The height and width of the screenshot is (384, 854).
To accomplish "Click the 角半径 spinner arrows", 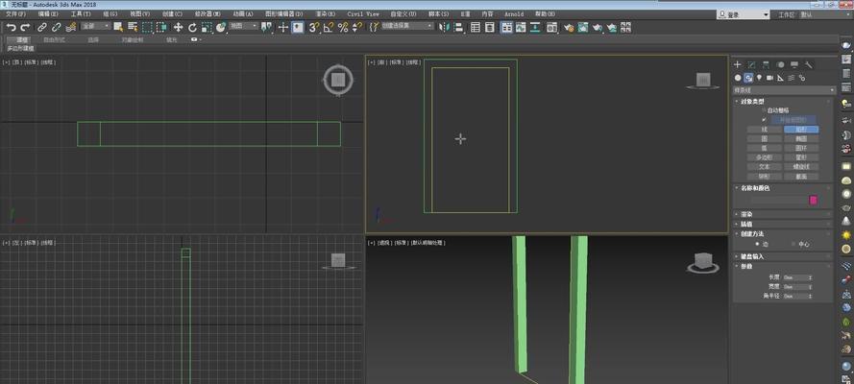I will pyautogui.click(x=811, y=296).
